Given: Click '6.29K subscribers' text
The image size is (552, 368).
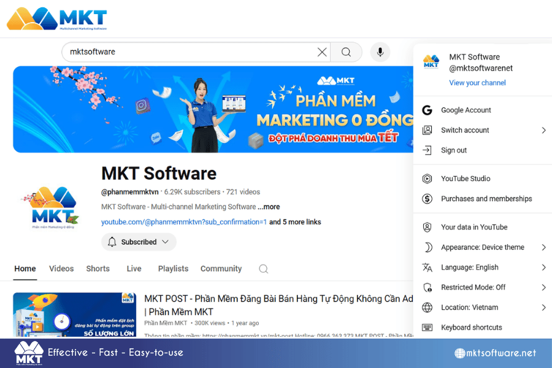Looking at the screenshot, I should pos(192,192).
